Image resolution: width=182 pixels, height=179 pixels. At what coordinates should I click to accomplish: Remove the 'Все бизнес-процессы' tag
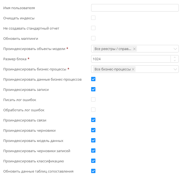pyautogui.click(x=133, y=69)
